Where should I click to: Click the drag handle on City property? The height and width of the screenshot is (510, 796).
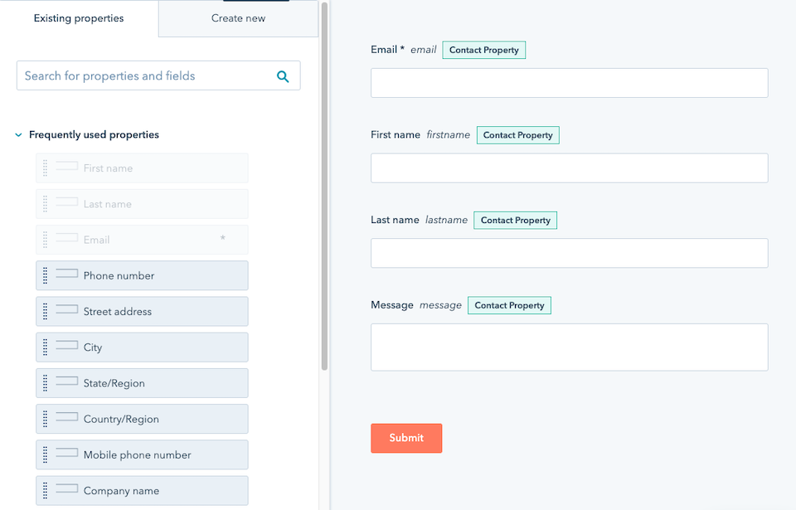(44, 347)
